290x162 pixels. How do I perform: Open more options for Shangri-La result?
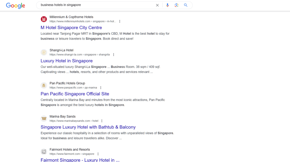[x=114, y=55]
